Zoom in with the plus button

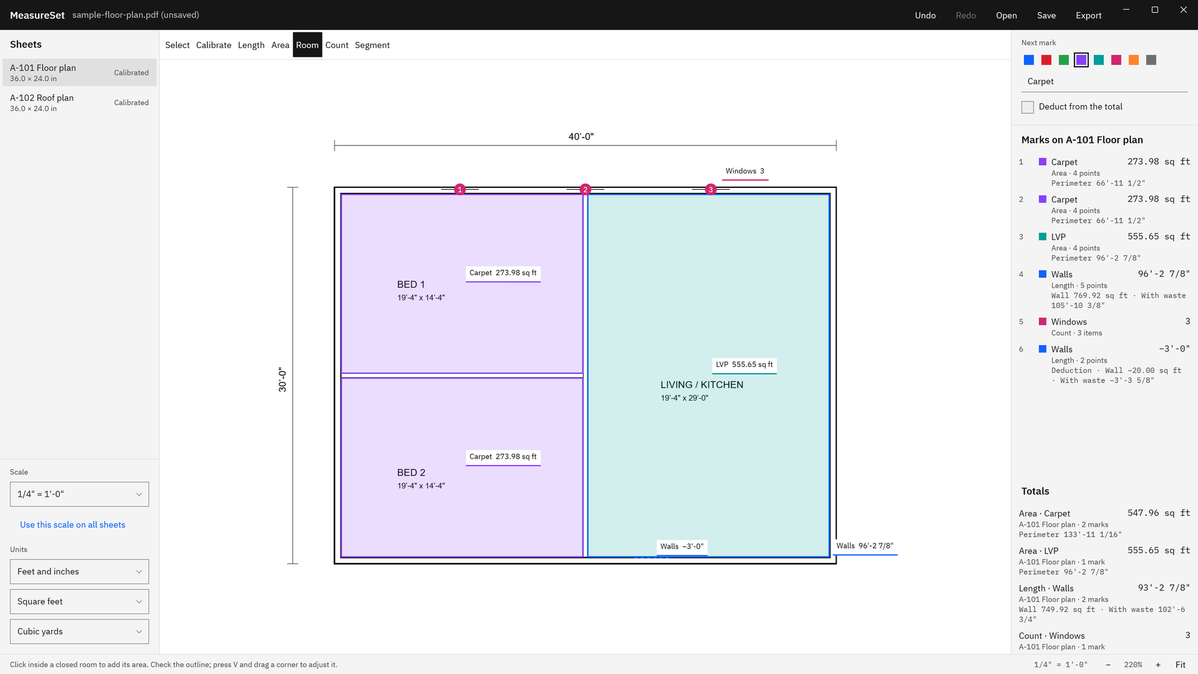1158,665
